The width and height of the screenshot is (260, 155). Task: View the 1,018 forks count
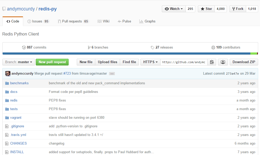[252, 9]
